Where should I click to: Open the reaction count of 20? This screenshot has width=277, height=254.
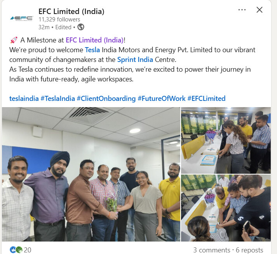point(28,250)
